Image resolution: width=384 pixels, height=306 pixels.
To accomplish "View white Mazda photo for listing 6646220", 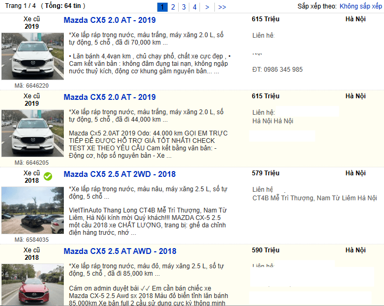I will coord(32,56).
